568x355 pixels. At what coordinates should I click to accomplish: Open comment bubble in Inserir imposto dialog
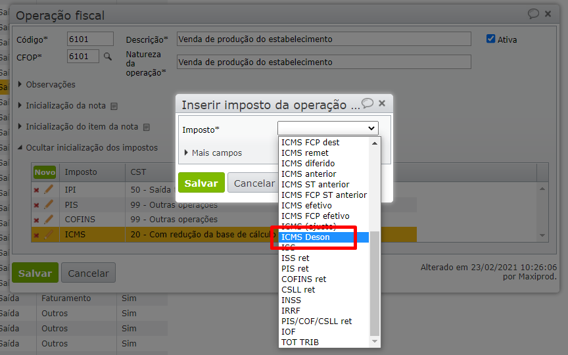point(367,103)
